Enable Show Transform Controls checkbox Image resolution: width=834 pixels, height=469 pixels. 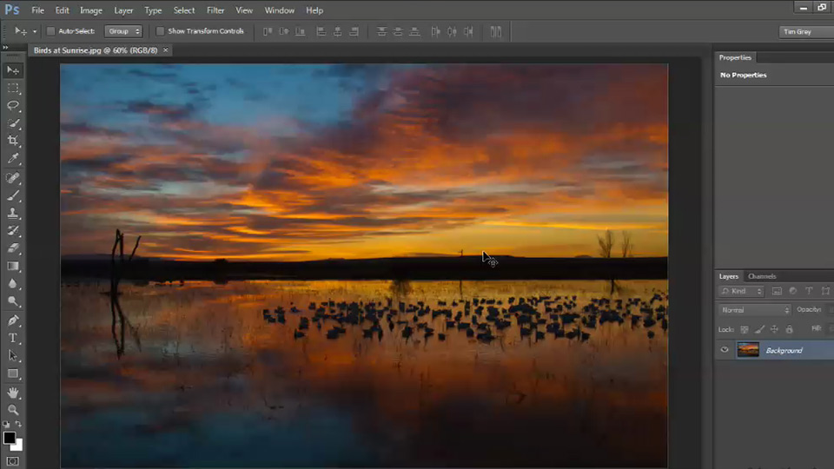[x=160, y=31]
